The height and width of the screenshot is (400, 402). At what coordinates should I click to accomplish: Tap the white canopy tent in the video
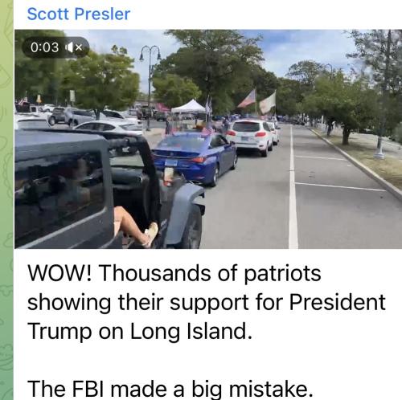coord(188,106)
